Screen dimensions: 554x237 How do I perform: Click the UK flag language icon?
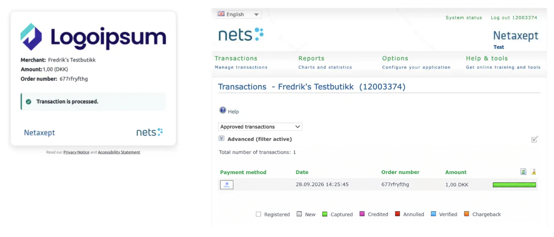(221, 14)
